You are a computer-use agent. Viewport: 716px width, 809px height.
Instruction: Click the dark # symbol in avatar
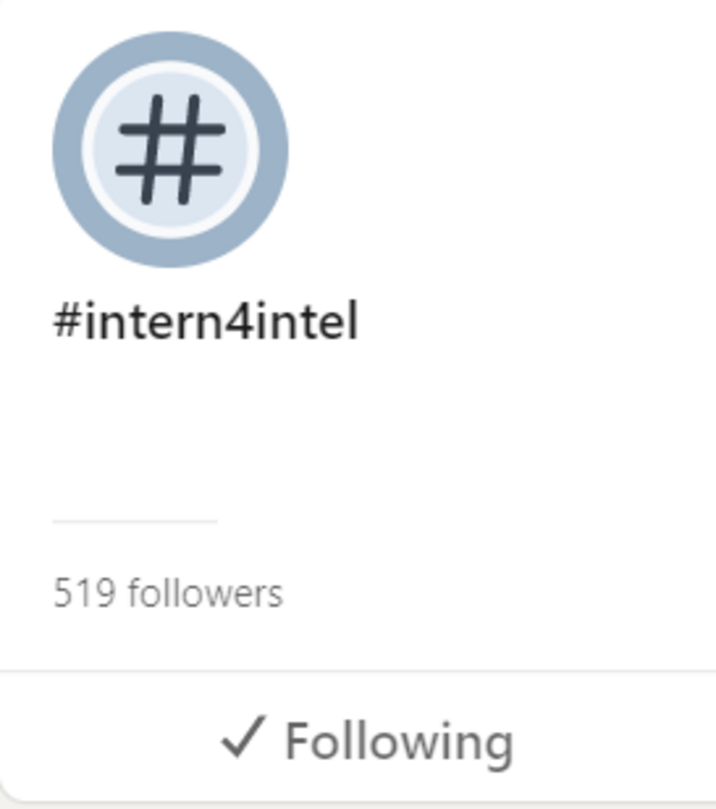[170, 150]
